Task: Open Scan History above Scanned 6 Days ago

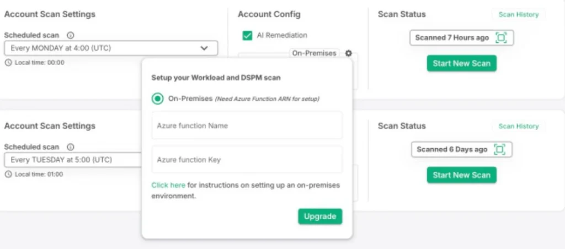Action: tap(518, 126)
